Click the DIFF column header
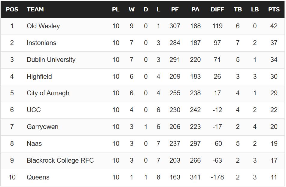286x187 pixels. click(217, 9)
